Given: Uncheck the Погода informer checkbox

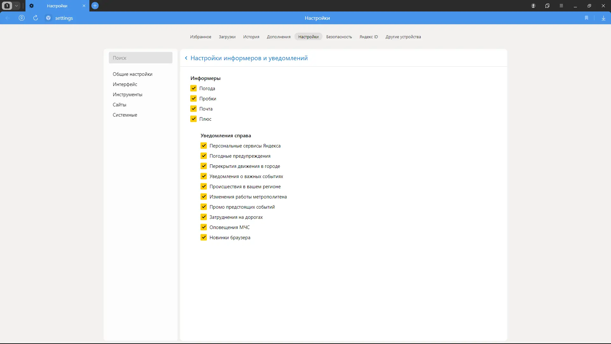Looking at the screenshot, I should 193,88.
